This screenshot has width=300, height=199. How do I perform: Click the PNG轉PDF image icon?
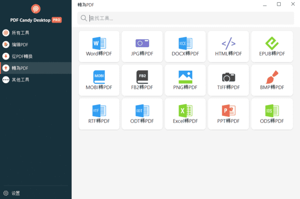pyautogui.click(x=185, y=77)
